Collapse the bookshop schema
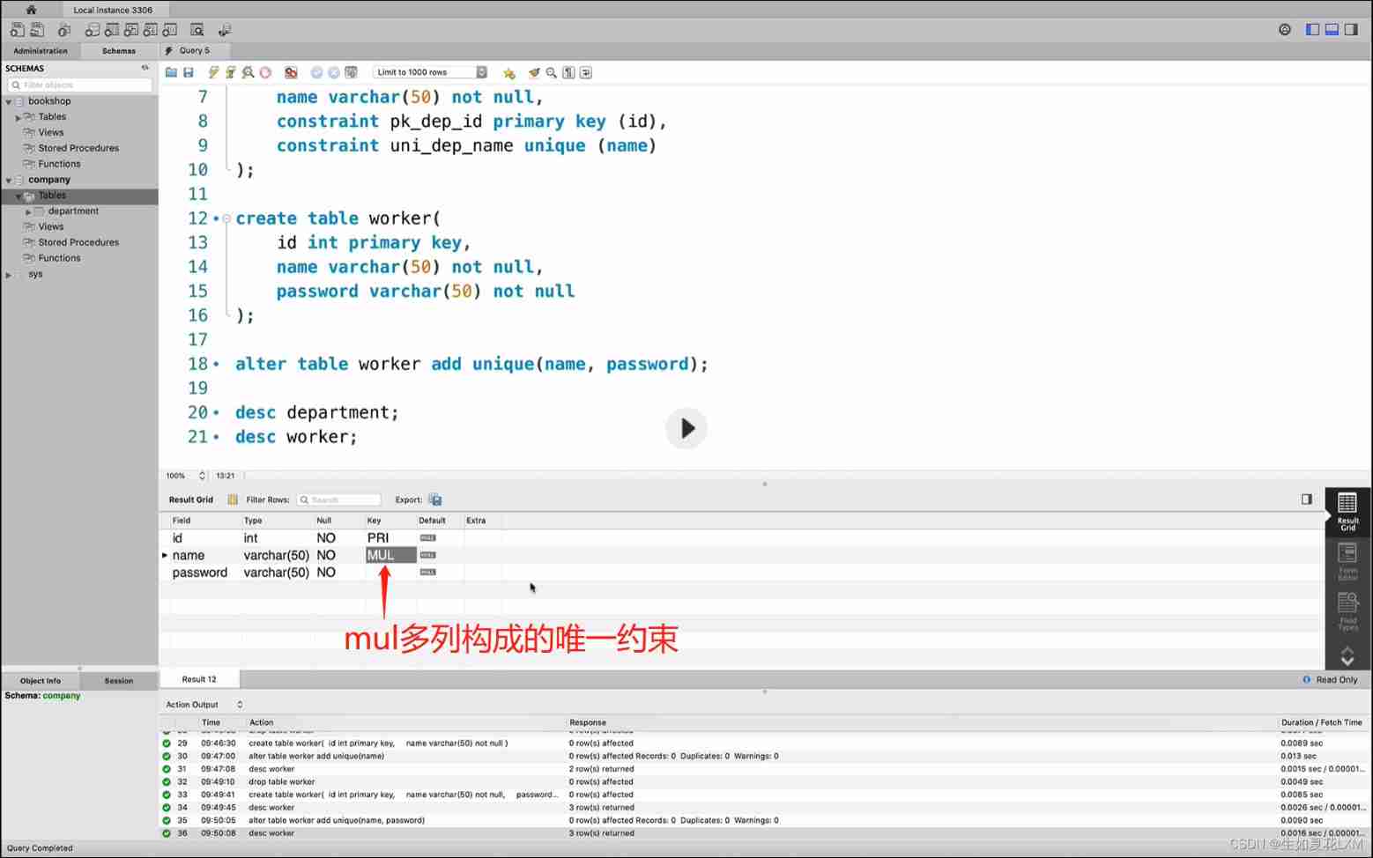Screen dimensions: 1373x858 (9, 102)
